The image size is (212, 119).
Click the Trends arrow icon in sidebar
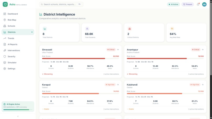point(4,38)
